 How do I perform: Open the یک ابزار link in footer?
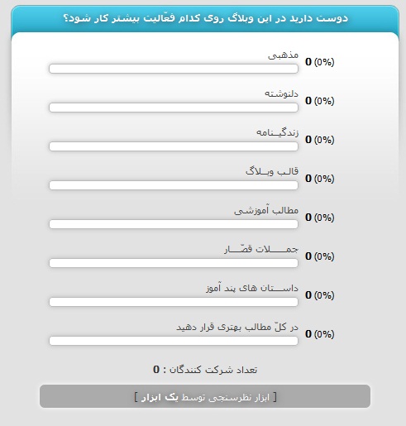click(160, 397)
